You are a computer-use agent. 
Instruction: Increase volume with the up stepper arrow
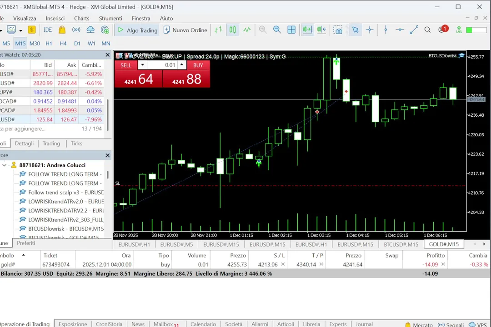click(x=181, y=64)
